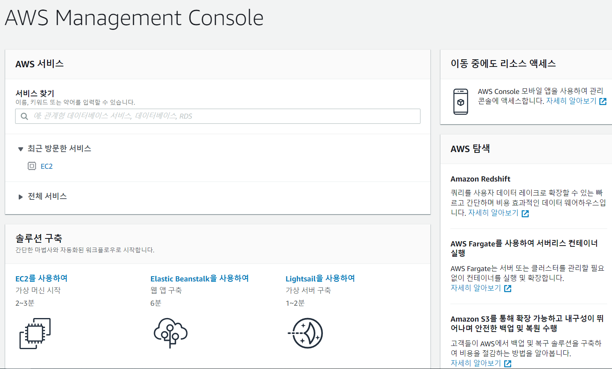612x369 pixels.
Task: Click the 6분 duration text
Action: click(156, 303)
